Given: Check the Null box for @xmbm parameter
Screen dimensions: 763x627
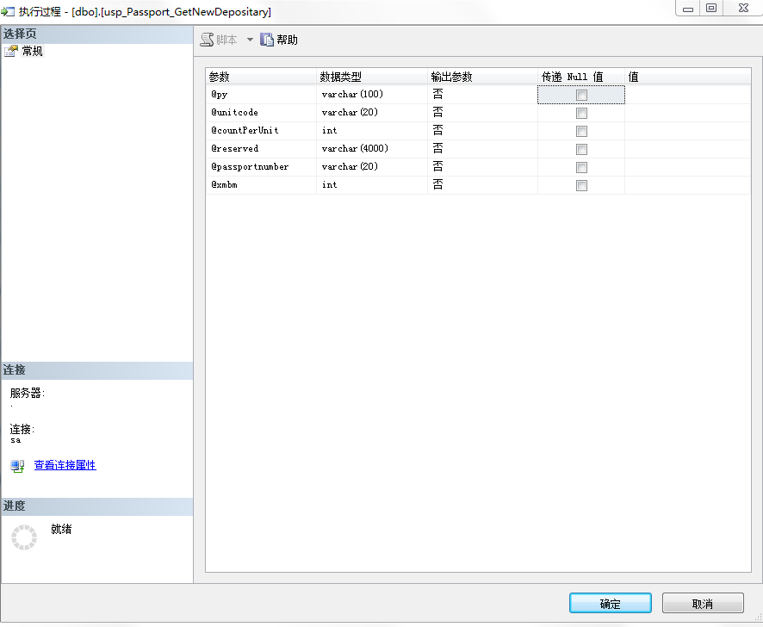Looking at the screenshot, I should (581, 184).
